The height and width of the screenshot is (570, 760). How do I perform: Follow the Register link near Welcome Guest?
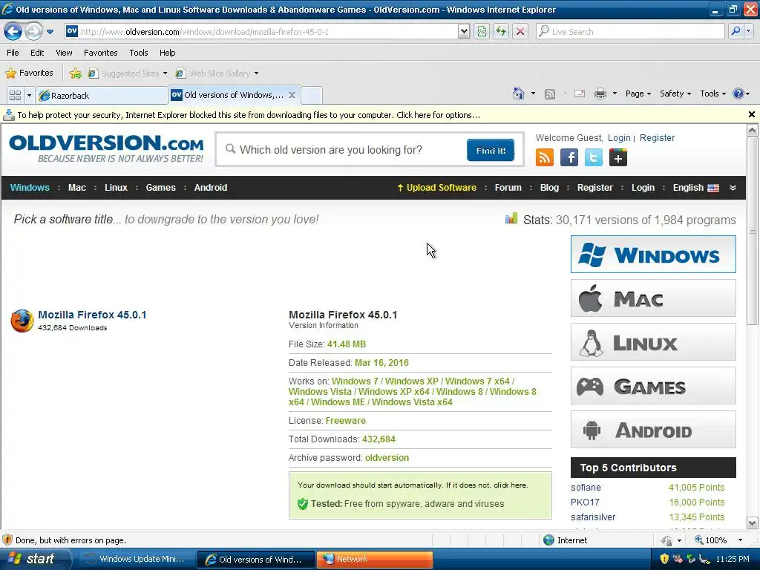click(x=657, y=138)
